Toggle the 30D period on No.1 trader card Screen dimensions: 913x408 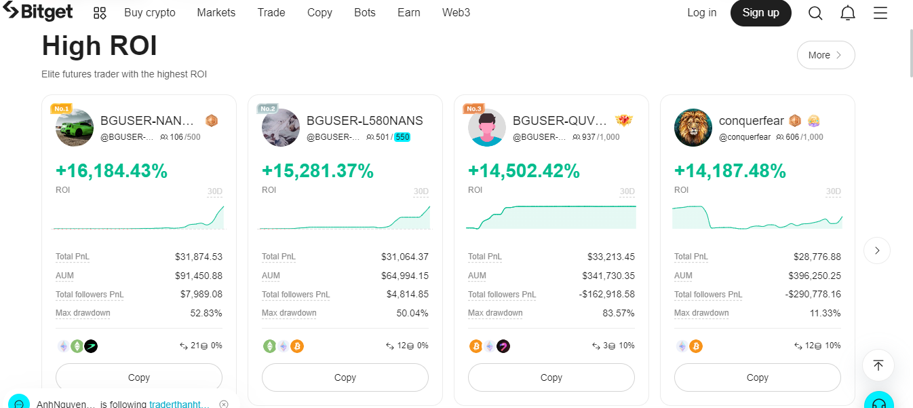pyautogui.click(x=214, y=192)
